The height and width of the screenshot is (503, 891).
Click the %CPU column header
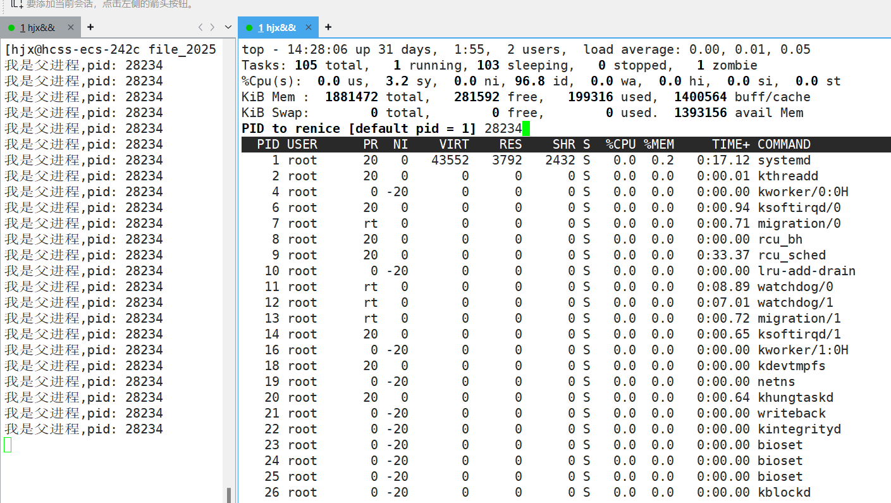pos(621,144)
